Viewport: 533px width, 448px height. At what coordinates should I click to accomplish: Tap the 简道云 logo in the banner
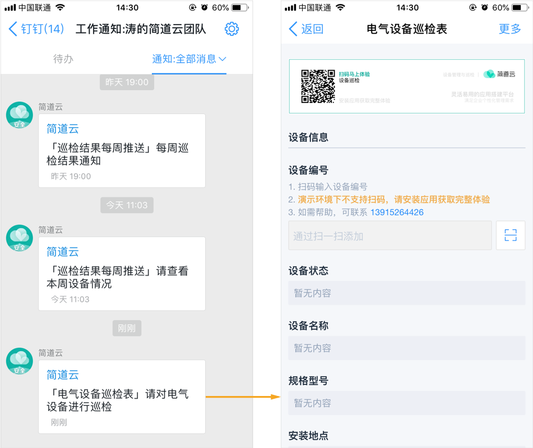[x=499, y=74]
